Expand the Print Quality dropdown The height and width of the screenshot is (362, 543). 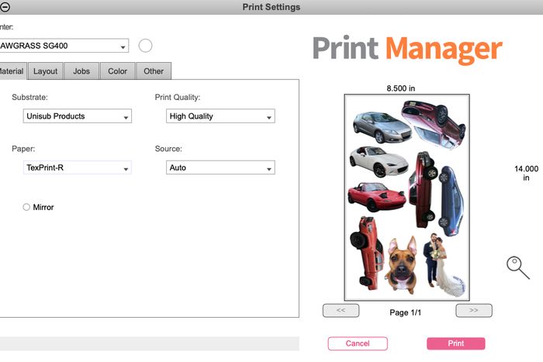coord(220,116)
